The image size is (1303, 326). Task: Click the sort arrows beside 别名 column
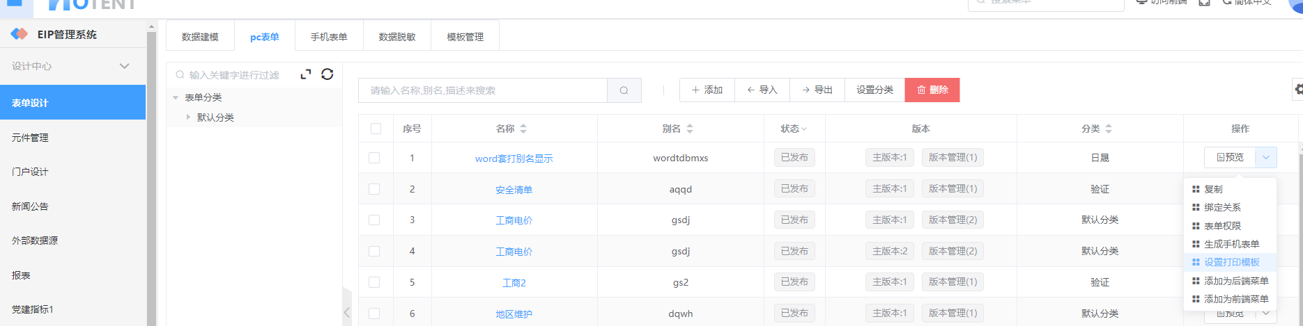(x=690, y=129)
